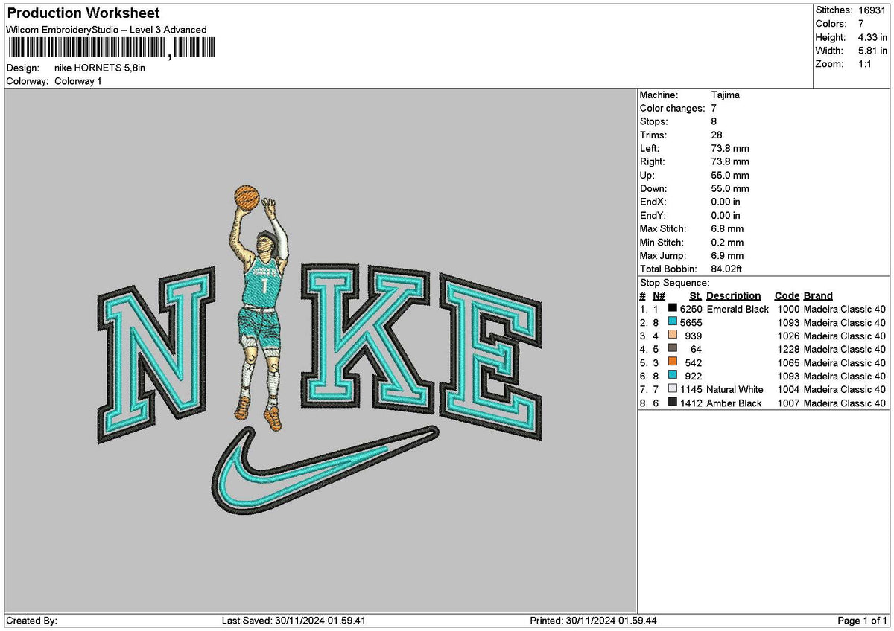Click the "Colorway 1" value
Viewport: 894px width, 631px height.
(x=78, y=81)
